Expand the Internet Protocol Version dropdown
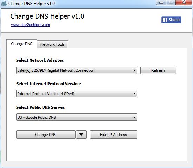The height and width of the screenshot is (168, 193). [77, 94]
